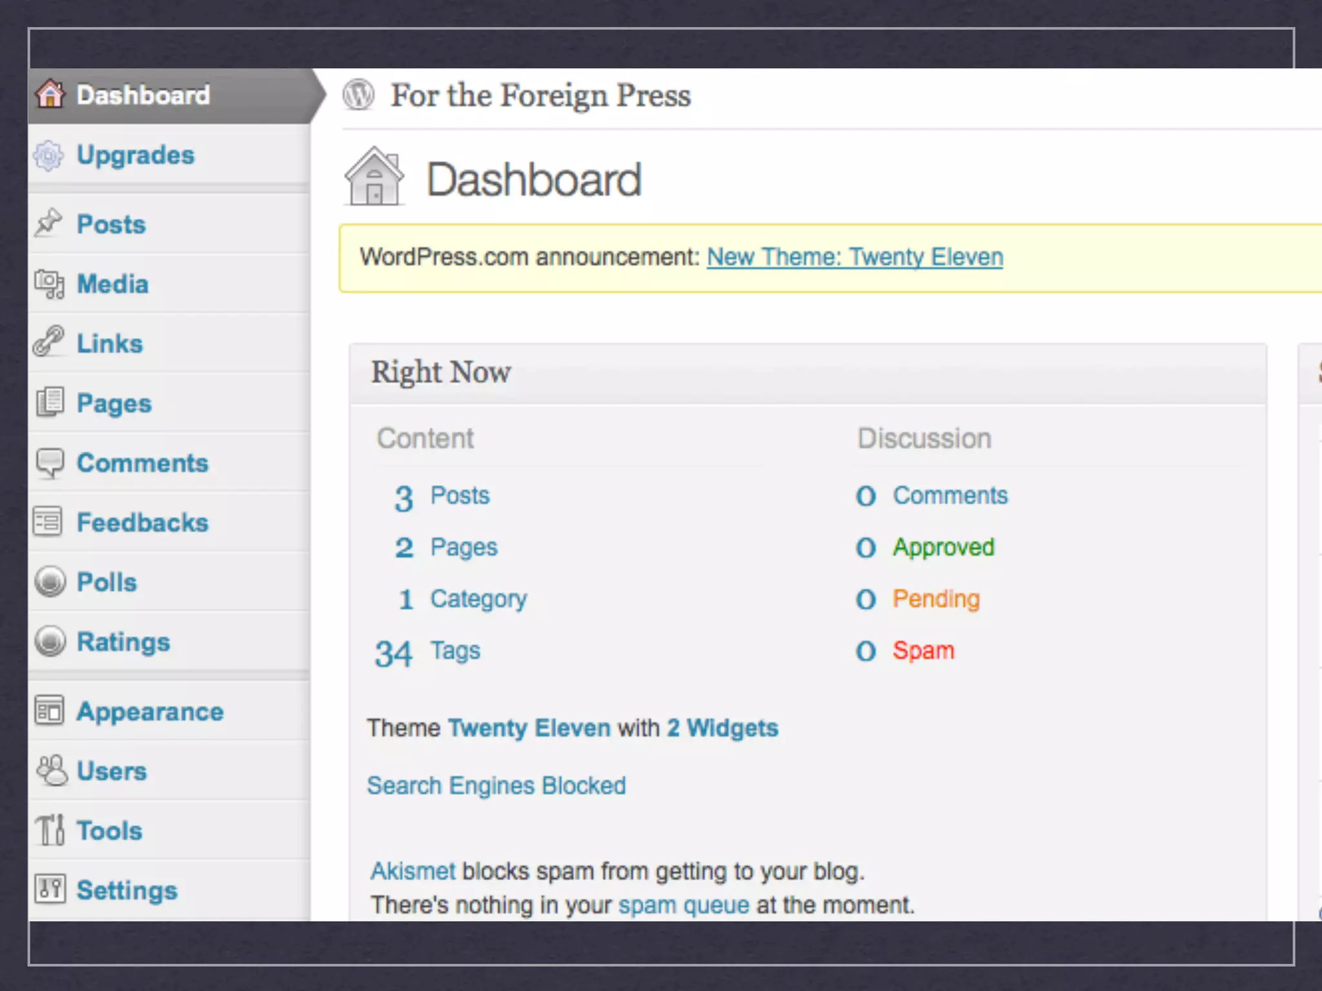
Task: Open the New Theme: Twenty Eleven announcement link
Action: [855, 257]
